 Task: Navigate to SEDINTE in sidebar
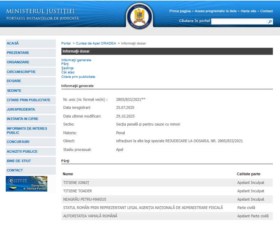[14, 91]
